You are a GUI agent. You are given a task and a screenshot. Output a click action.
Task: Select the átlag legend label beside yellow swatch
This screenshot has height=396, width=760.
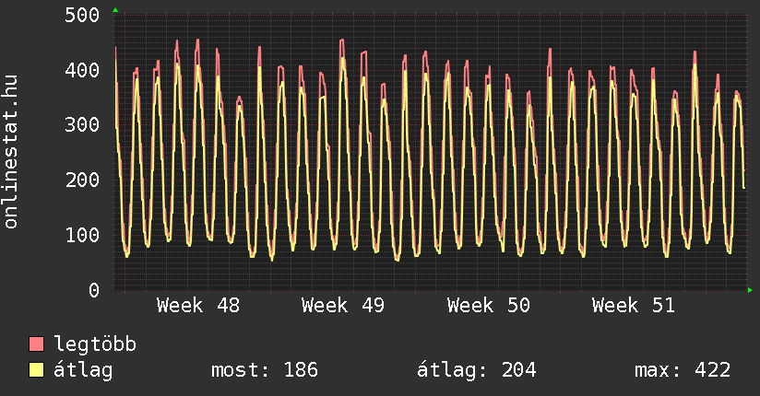[83, 370]
